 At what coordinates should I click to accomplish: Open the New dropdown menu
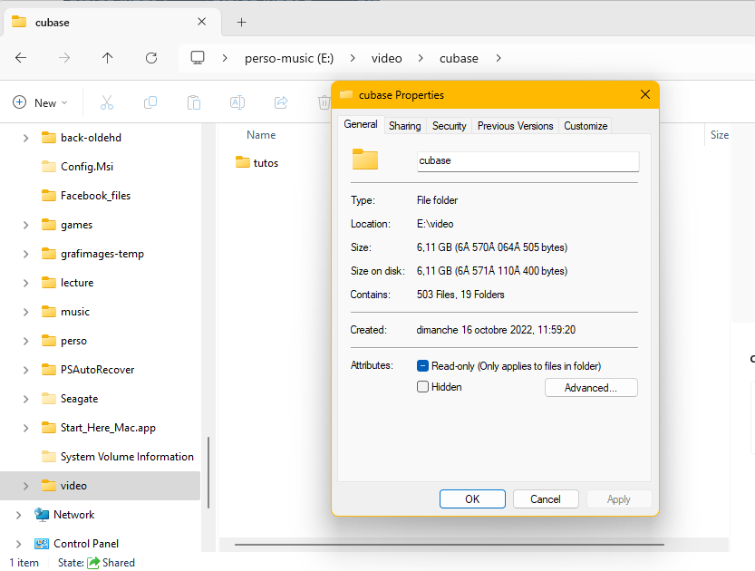click(40, 102)
